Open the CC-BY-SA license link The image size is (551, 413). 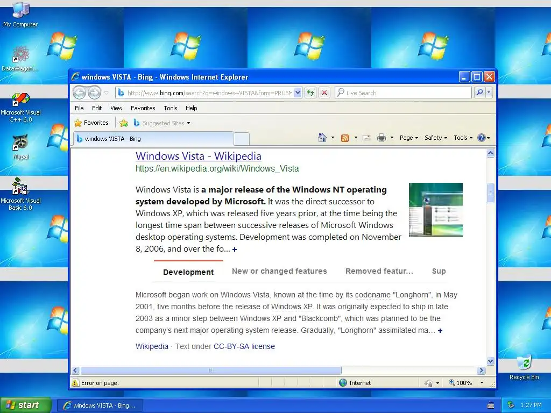coord(244,346)
